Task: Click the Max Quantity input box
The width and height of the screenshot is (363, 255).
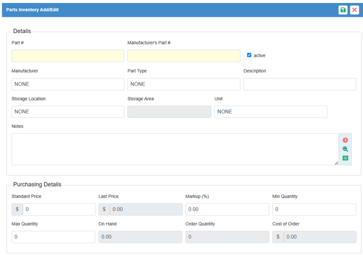Action: [53, 237]
